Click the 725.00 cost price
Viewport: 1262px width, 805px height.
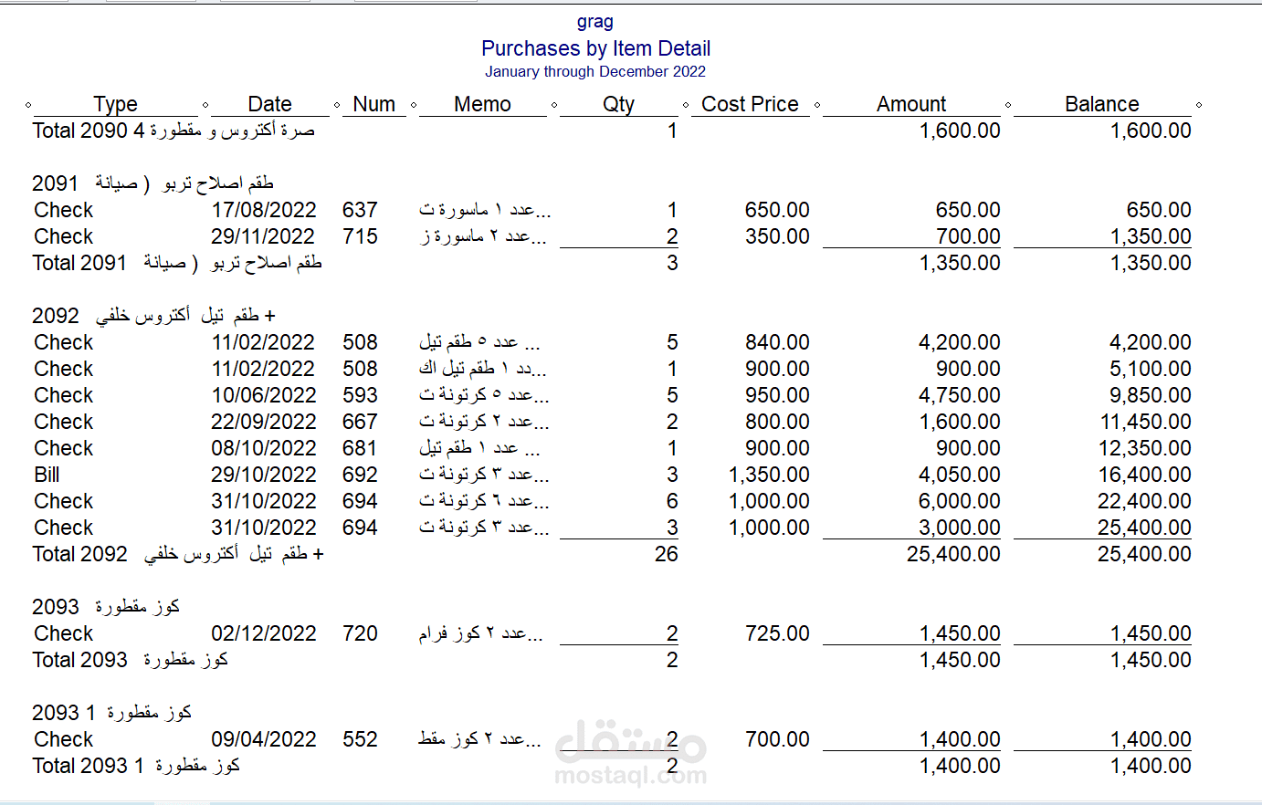(777, 633)
